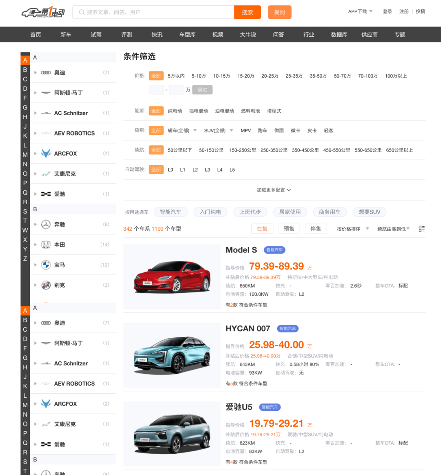The image size is (441, 475).
Task: Open the HYCAN 007 car thumbnail
Action: coord(172,355)
